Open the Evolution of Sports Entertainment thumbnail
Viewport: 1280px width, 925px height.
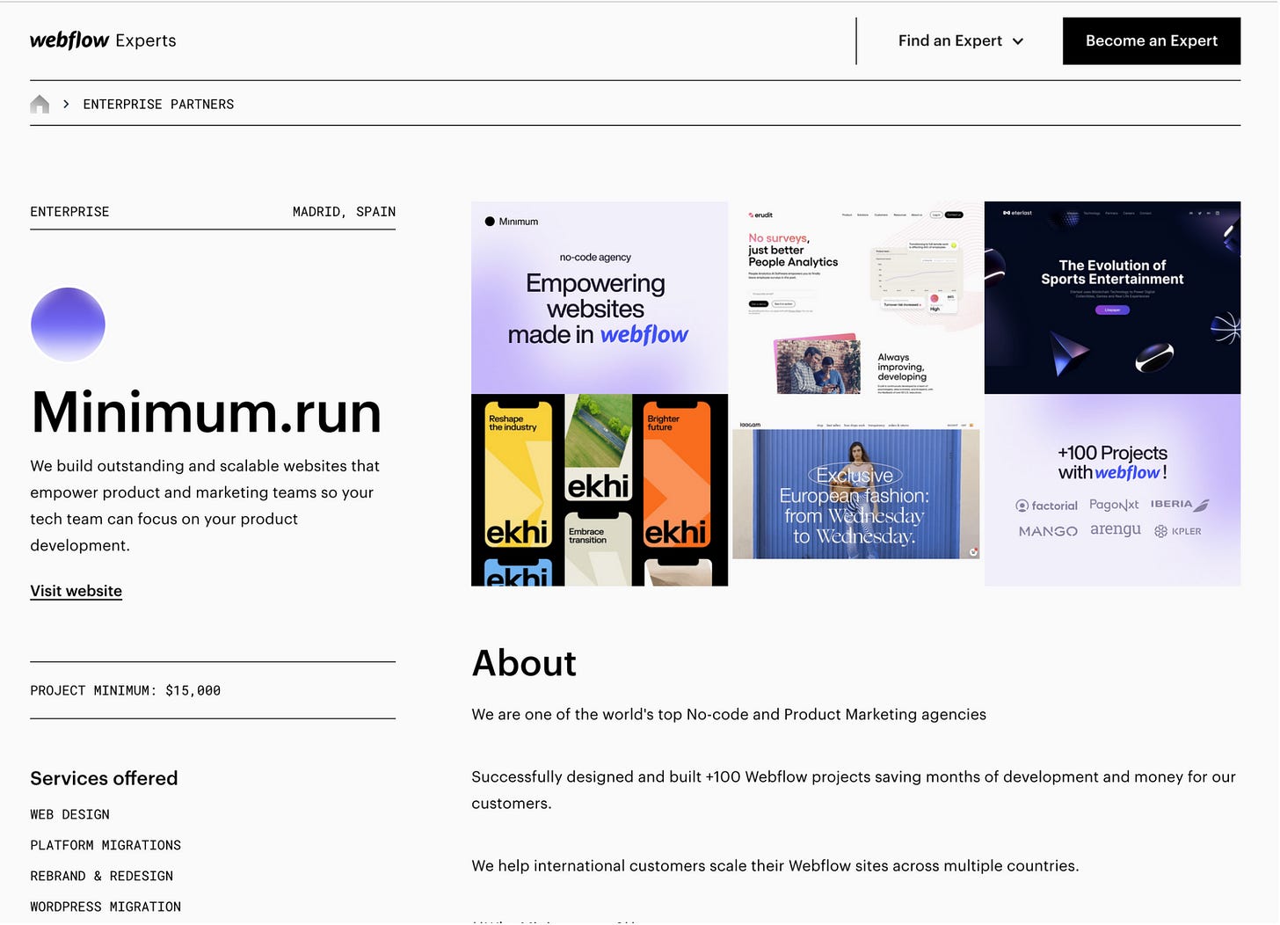click(1112, 297)
